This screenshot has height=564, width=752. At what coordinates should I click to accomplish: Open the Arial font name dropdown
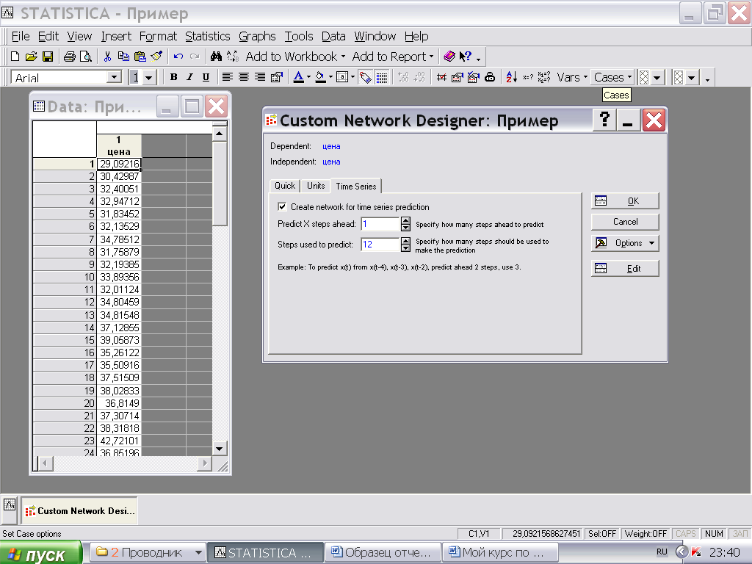click(114, 77)
